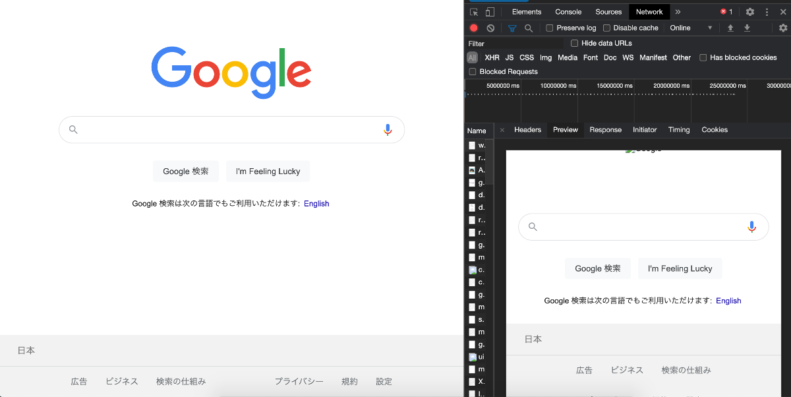The image size is (791, 397).
Task: Switch to the Elements tab
Action: pos(527,12)
